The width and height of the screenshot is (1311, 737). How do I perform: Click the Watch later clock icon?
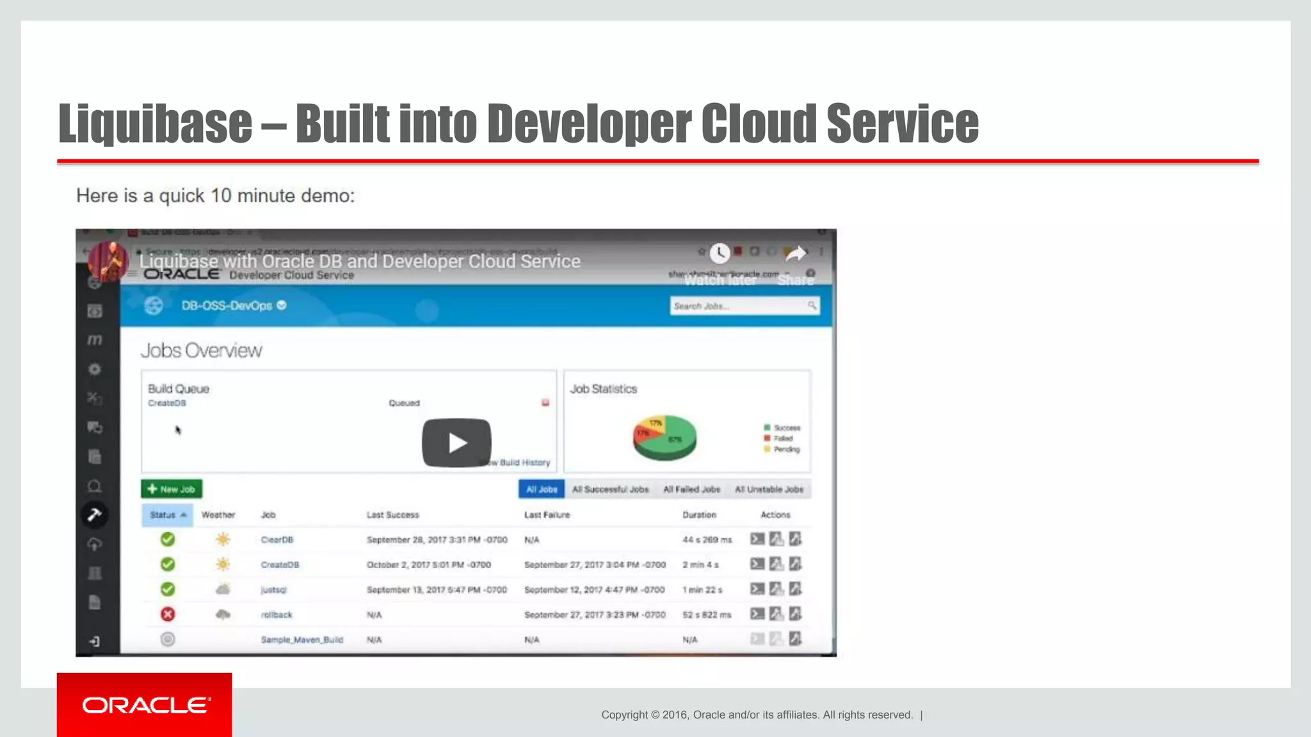coord(720,253)
